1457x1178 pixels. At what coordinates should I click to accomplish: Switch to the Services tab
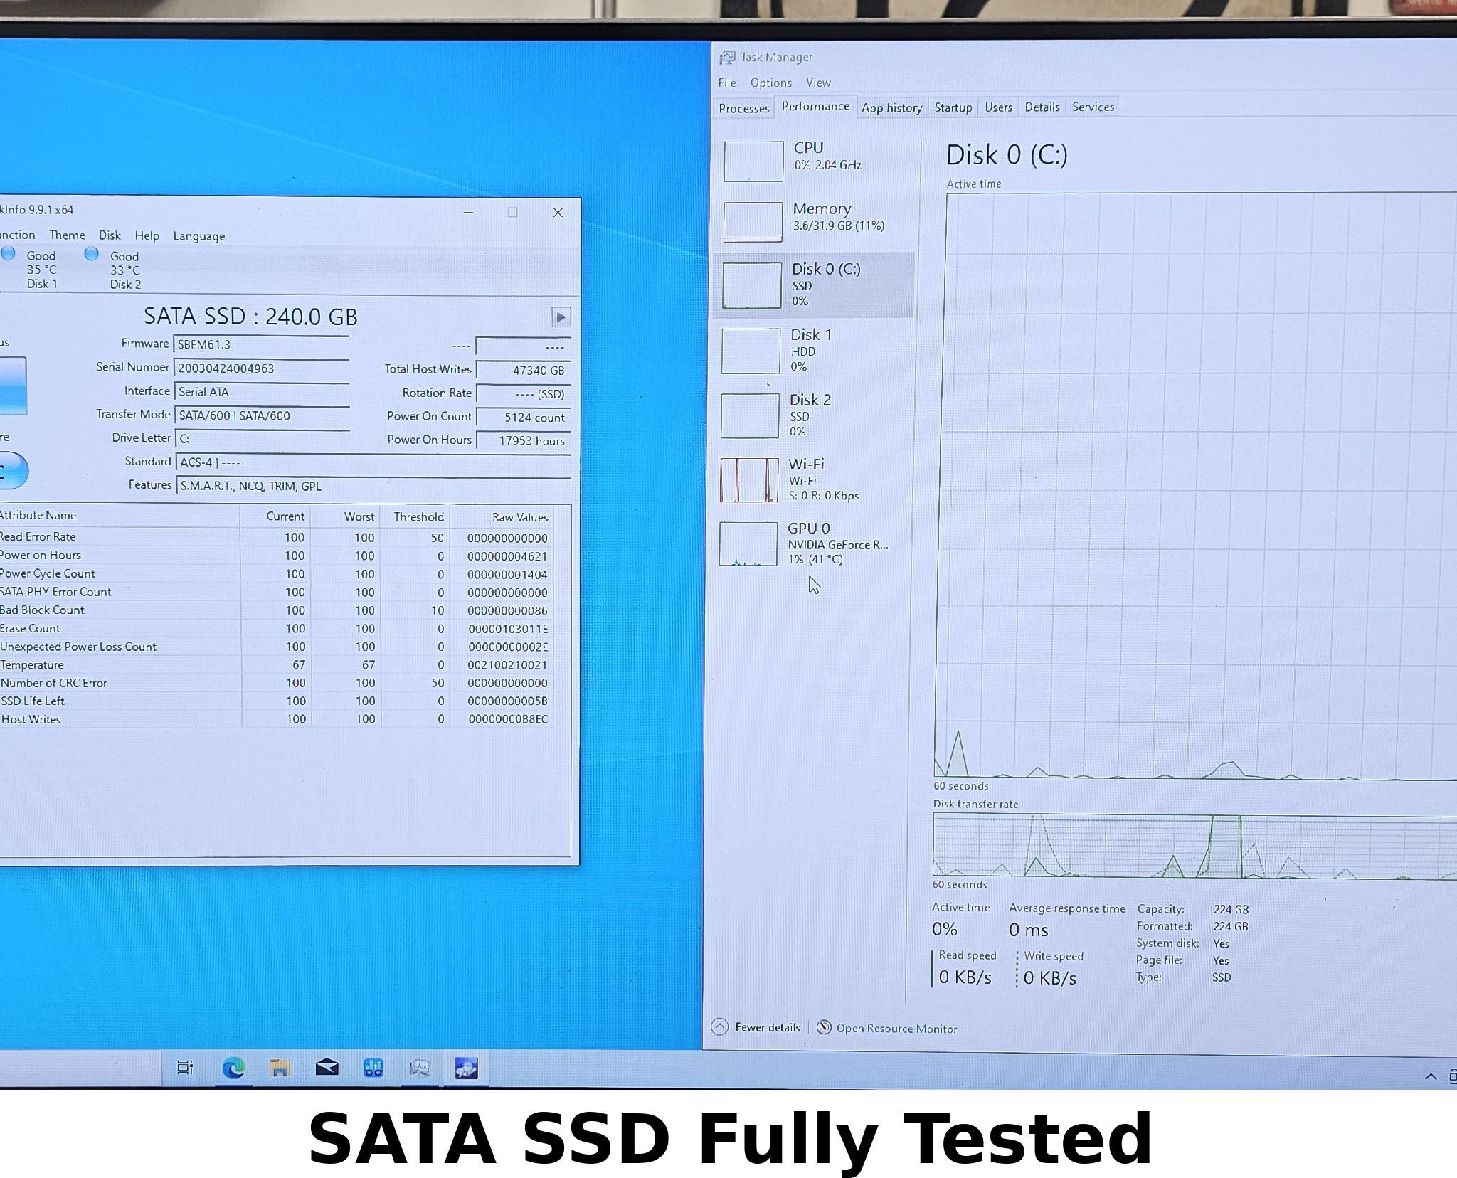click(x=1093, y=107)
